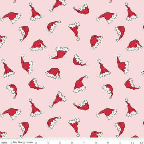The width and height of the screenshot is (144, 144).
Task: Click the number 11 on the ruler
Action: tap(132, 143)
